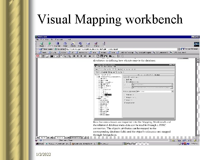This screenshot has width=214, height=160.
Task: Click the Find binoculars icon
Action: point(110,56)
